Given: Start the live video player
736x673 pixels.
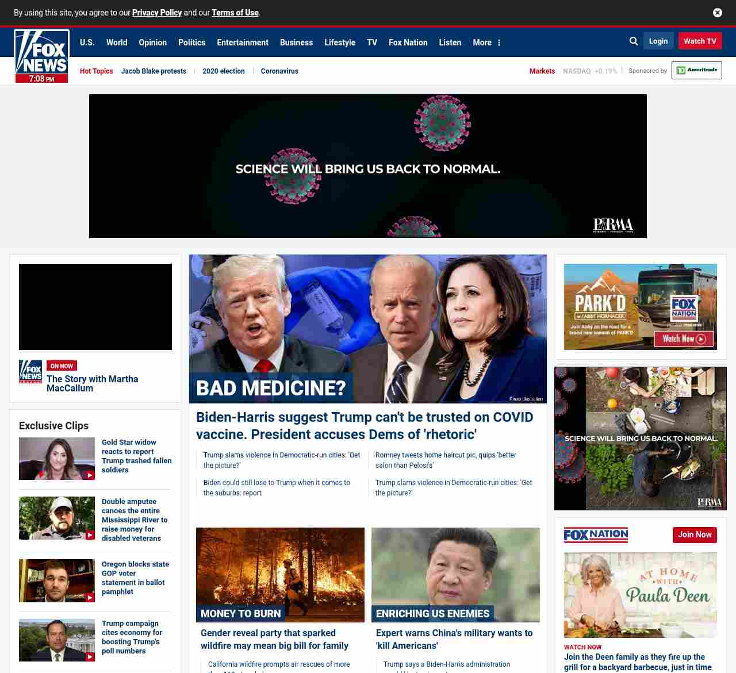Looking at the screenshot, I should coord(95,307).
